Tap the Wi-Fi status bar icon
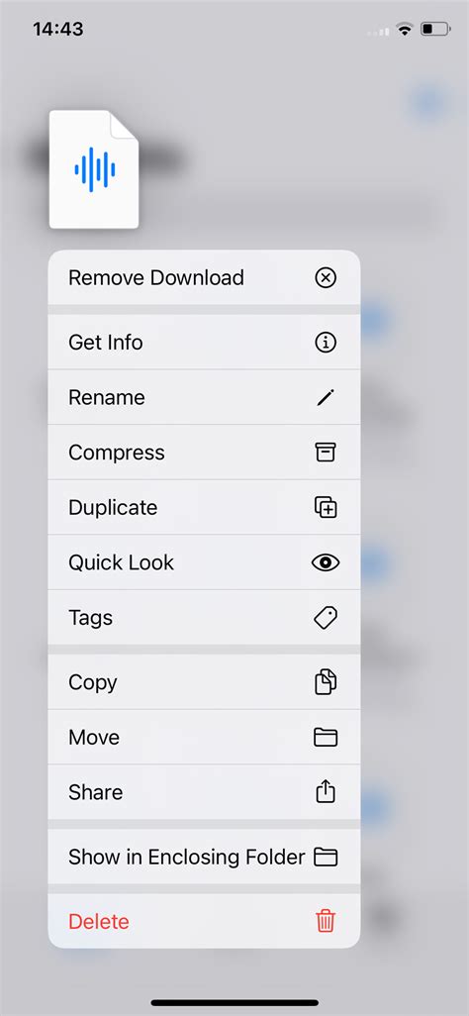Screen dimensions: 469x1016 [x=406, y=29]
